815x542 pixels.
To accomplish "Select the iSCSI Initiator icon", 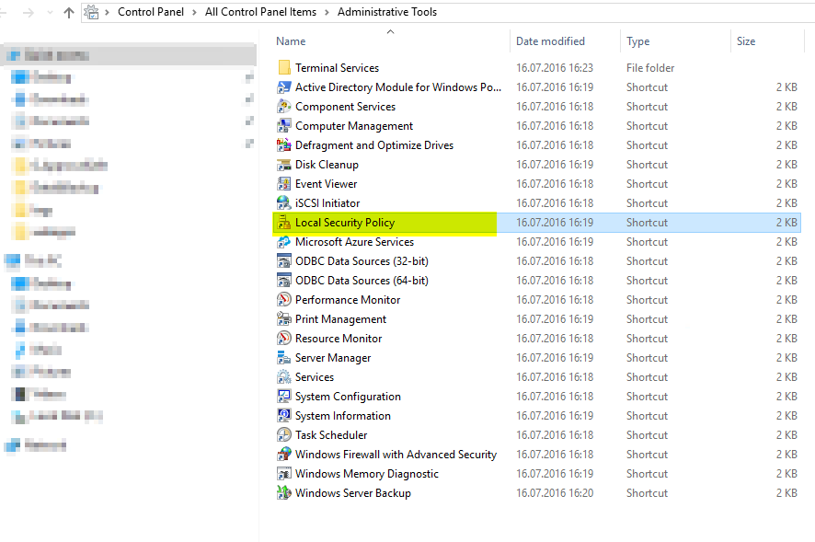I will pos(284,203).
